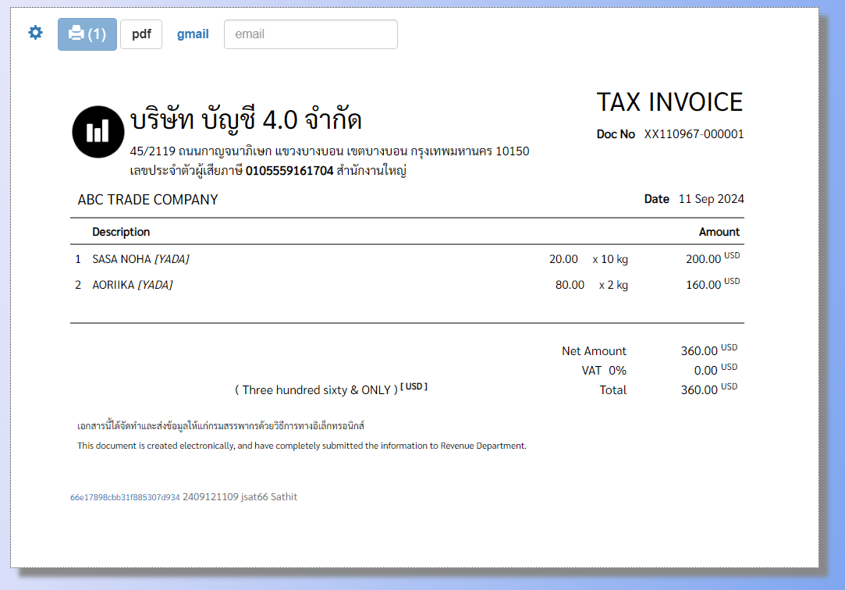Click the tax ID 0105559161704
The height and width of the screenshot is (590, 845).
click(x=289, y=170)
